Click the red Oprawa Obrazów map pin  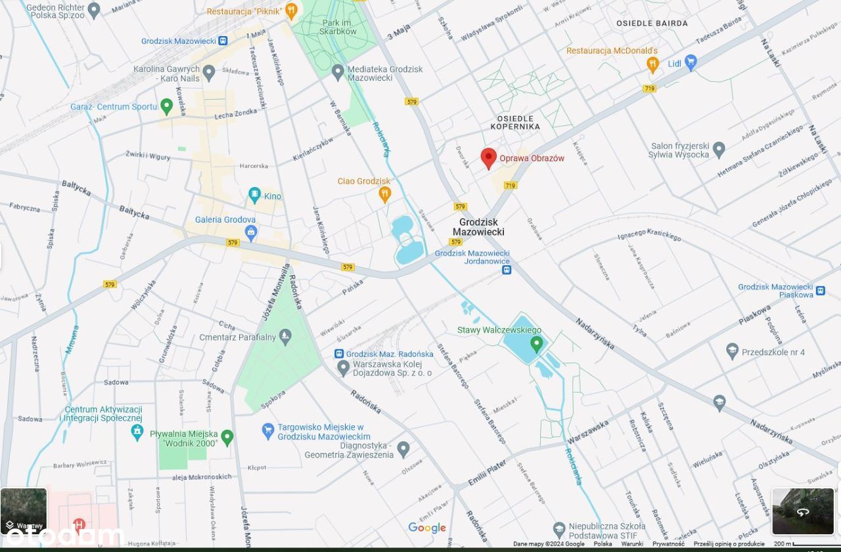click(488, 158)
